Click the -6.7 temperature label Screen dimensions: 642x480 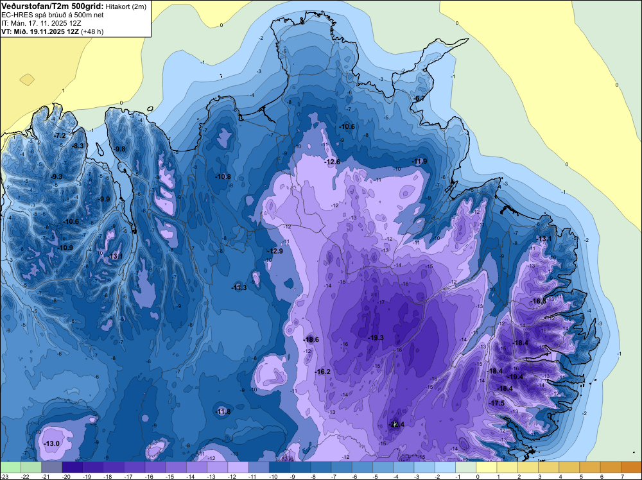(419, 98)
